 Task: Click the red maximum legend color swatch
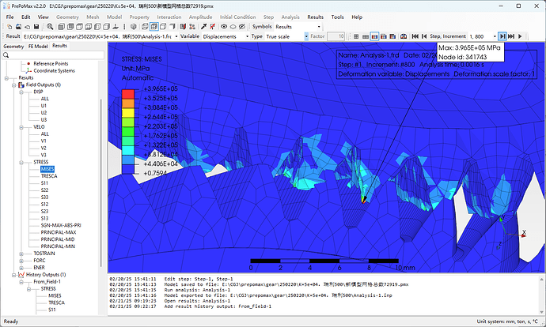(127, 95)
